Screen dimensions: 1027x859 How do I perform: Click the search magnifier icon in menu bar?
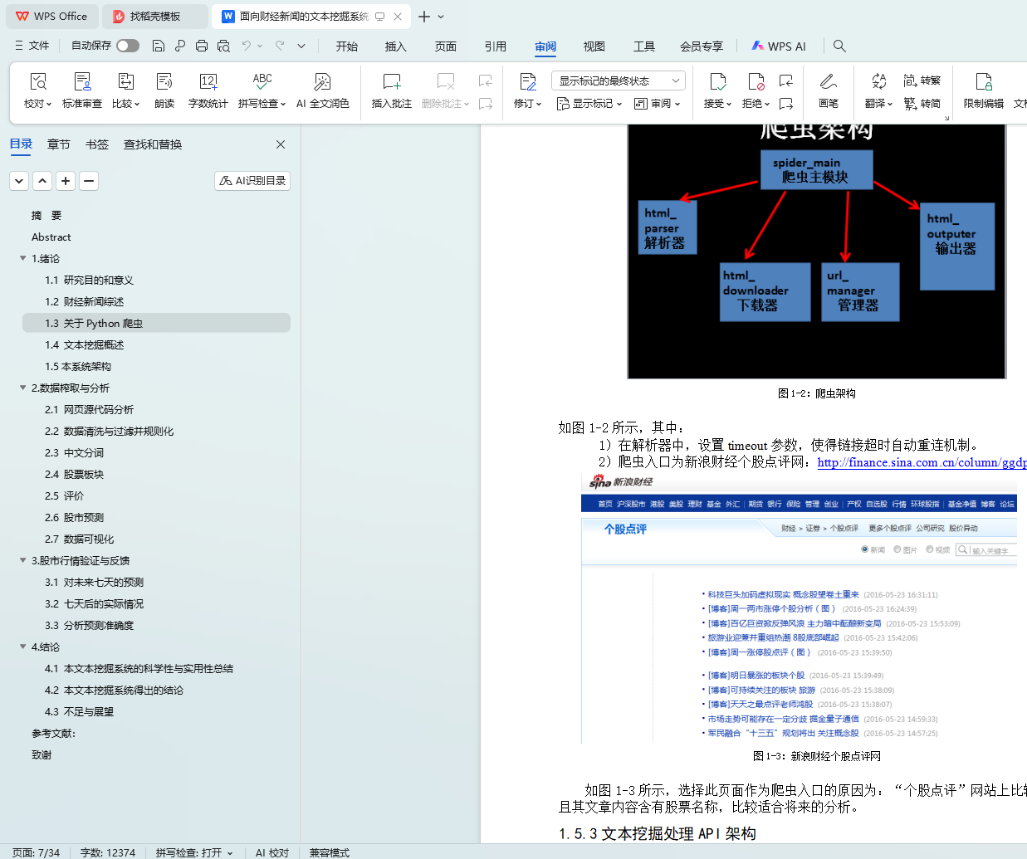(839, 46)
